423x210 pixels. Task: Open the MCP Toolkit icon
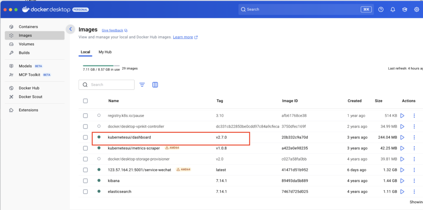click(11, 75)
